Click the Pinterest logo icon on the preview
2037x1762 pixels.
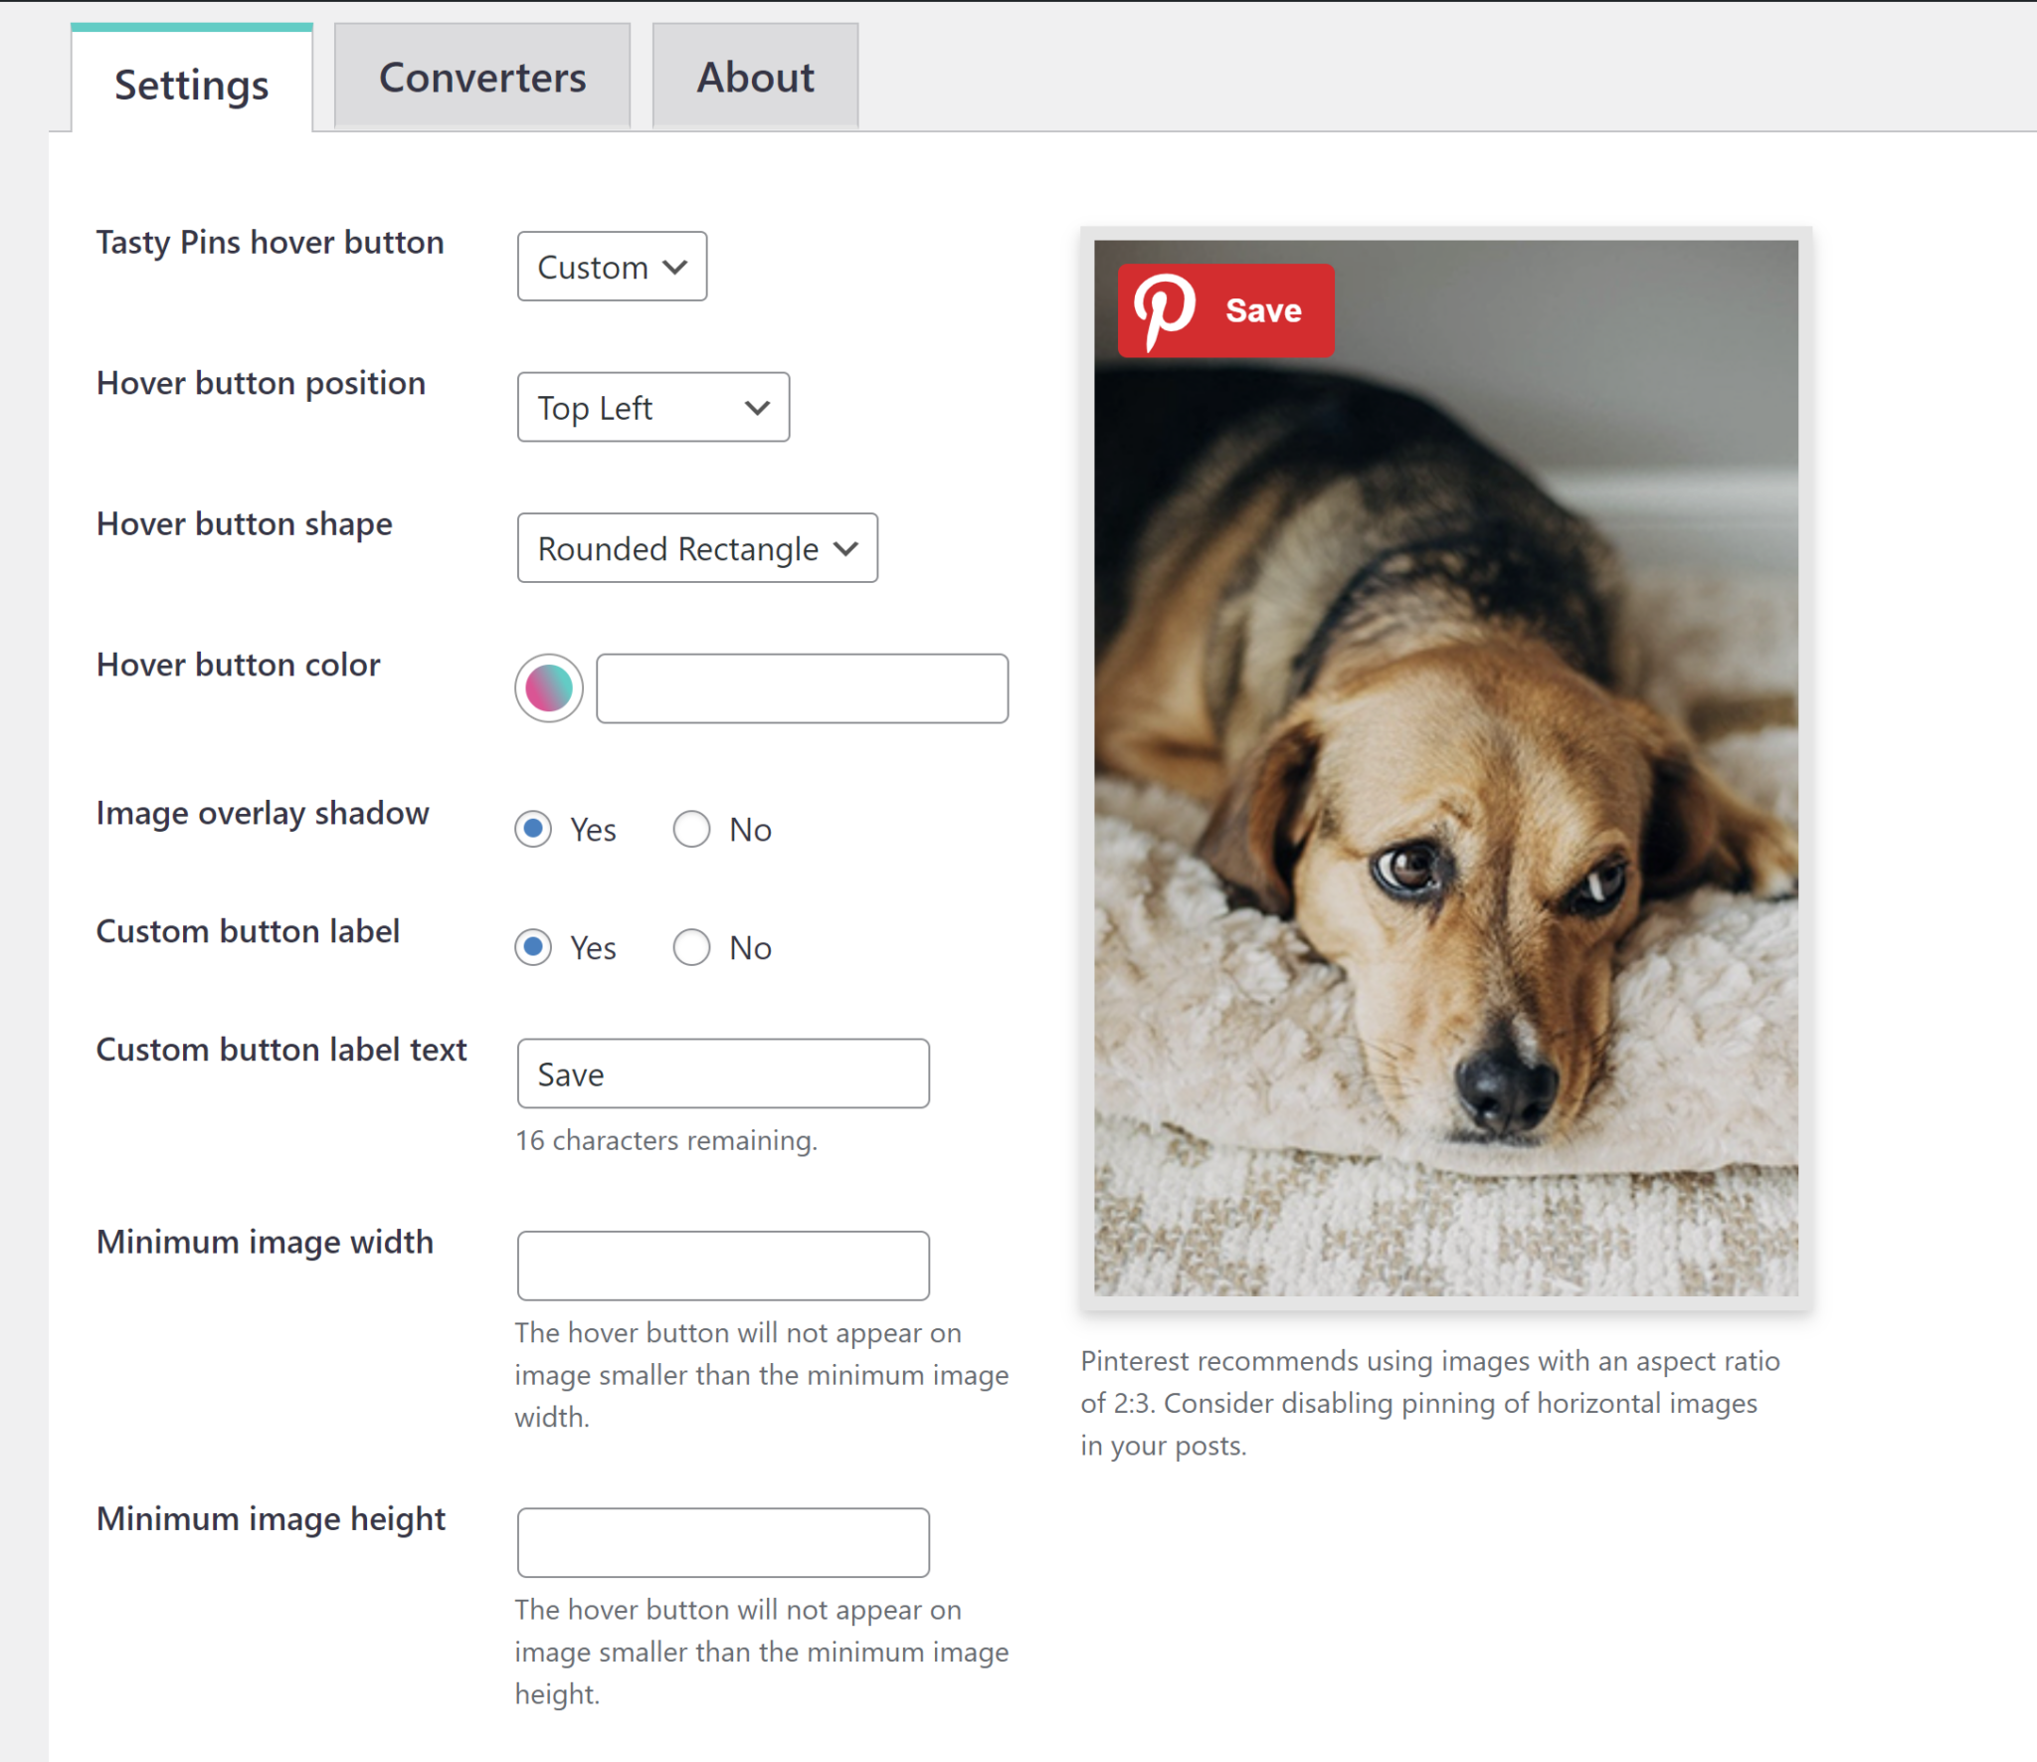click(1166, 309)
